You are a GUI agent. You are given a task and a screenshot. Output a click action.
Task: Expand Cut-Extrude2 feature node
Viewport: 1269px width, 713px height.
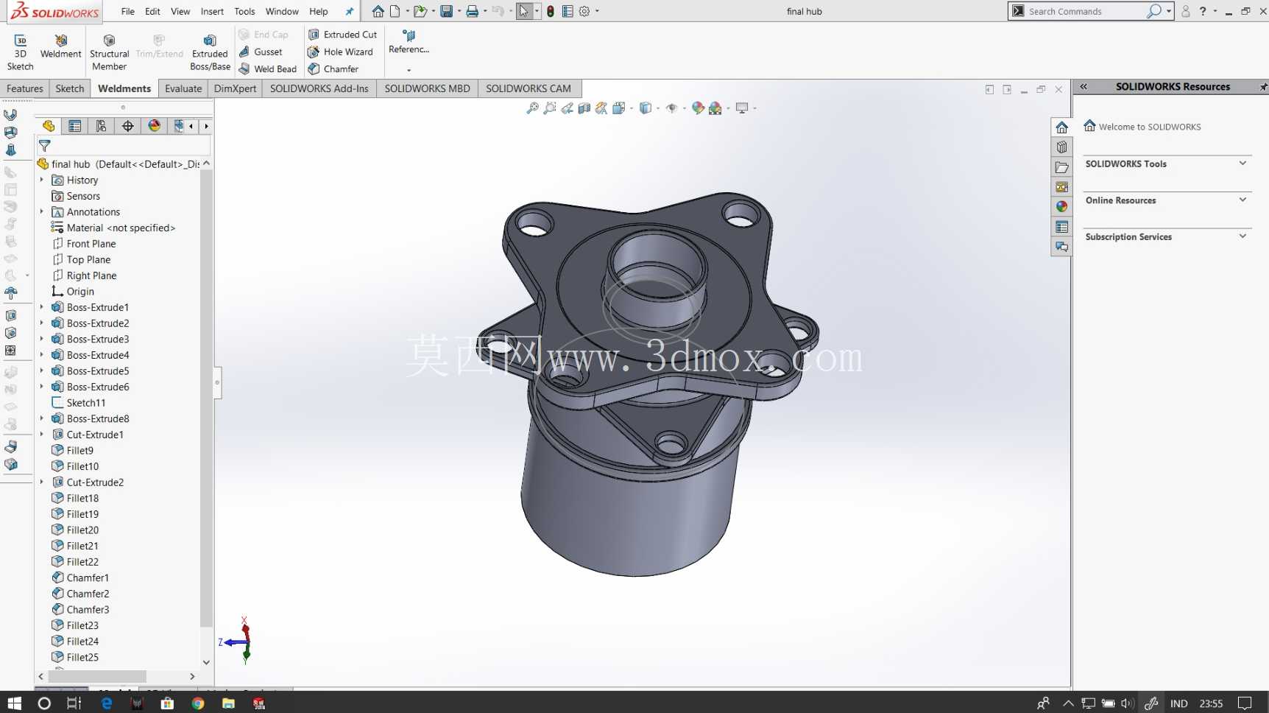pyautogui.click(x=42, y=482)
